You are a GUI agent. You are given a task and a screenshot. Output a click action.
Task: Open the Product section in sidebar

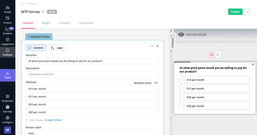point(7,20)
